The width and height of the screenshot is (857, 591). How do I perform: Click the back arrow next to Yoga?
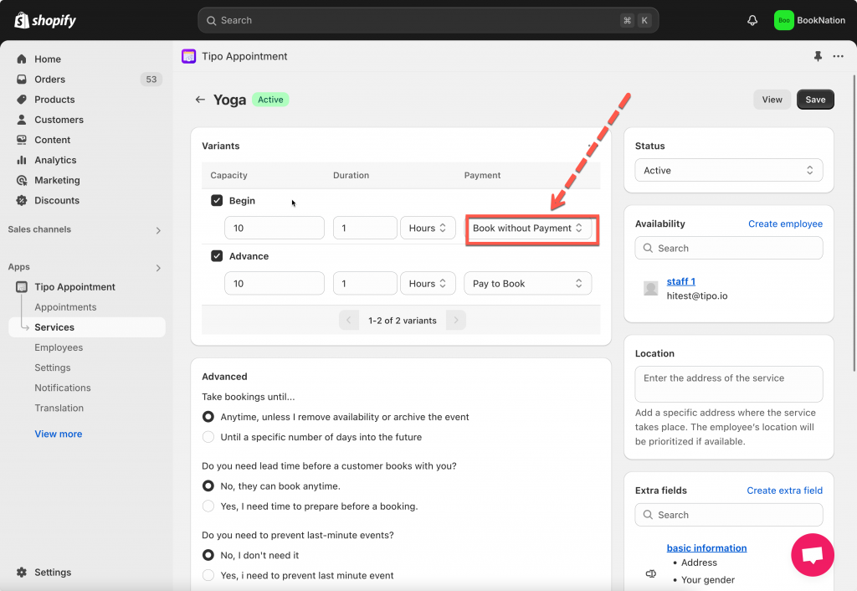[200, 100]
